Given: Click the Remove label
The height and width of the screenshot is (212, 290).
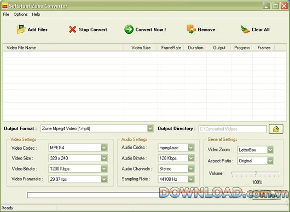Looking at the screenshot, I should point(206,30).
